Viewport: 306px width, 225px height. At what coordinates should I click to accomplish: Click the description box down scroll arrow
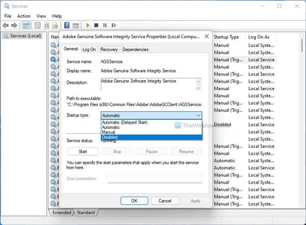tap(199, 88)
